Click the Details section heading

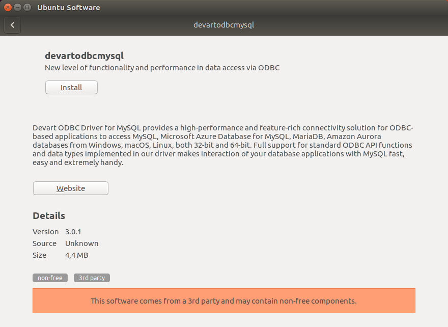pos(49,215)
